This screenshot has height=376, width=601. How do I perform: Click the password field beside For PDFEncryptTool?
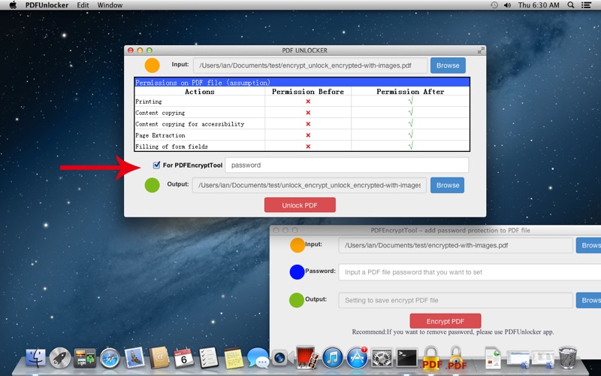tap(346, 165)
